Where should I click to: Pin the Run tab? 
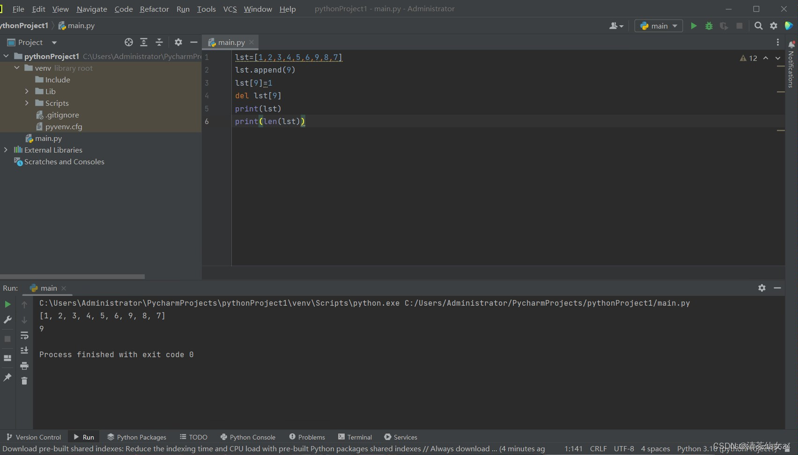point(7,377)
